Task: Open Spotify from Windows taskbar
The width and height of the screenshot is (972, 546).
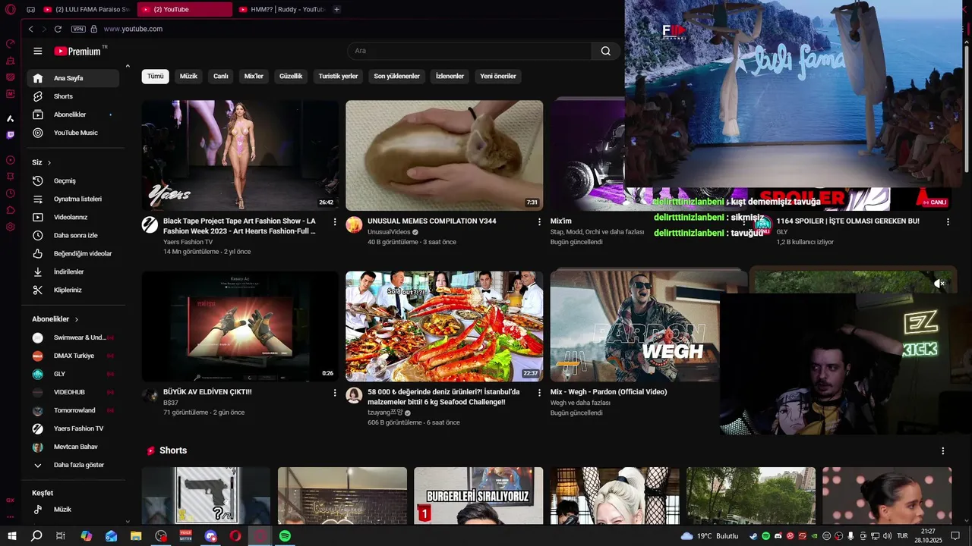Action: point(285,536)
